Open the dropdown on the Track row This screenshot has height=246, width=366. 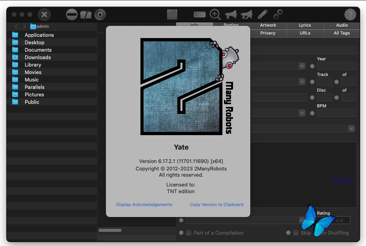coord(302,81)
